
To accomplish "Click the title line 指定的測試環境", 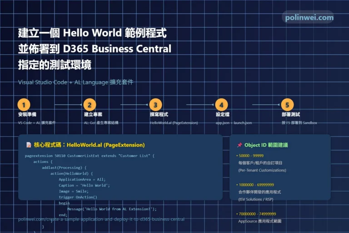I will (x=55, y=65).
